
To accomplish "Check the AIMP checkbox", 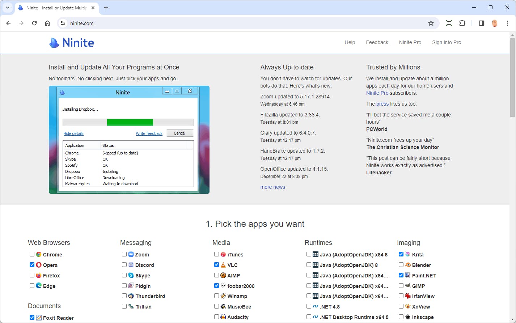I will tap(216, 275).
